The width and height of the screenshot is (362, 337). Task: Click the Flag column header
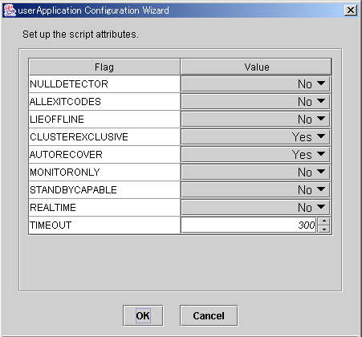click(104, 67)
